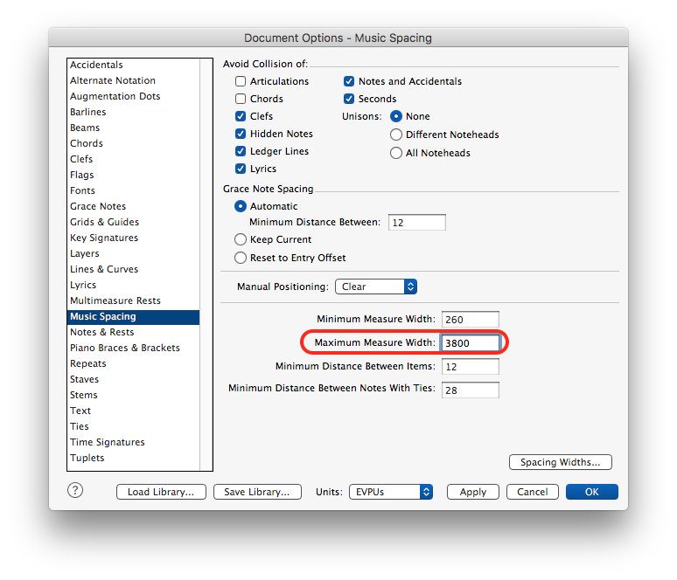Toggle the Chords collision checkbox
Image resolution: width=677 pixels, height=580 pixels.
(241, 99)
